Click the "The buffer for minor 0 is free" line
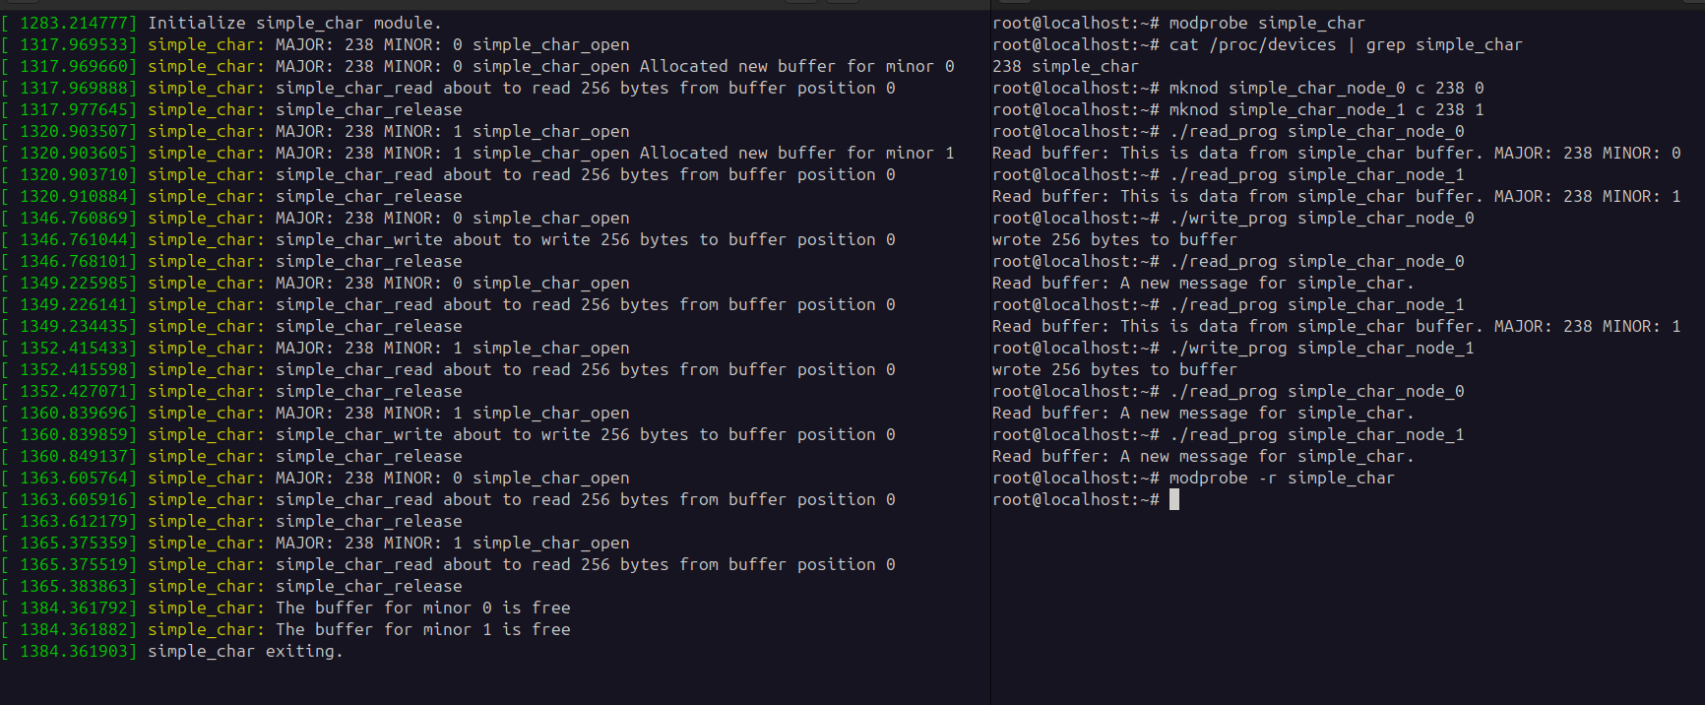The height and width of the screenshot is (705, 1705). click(422, 609)
